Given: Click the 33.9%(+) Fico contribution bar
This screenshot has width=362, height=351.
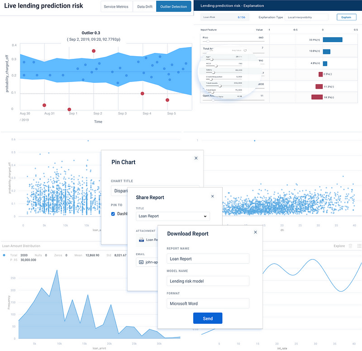Looking at the screenshot, I should pyautogui.click(x=333, y=40).
